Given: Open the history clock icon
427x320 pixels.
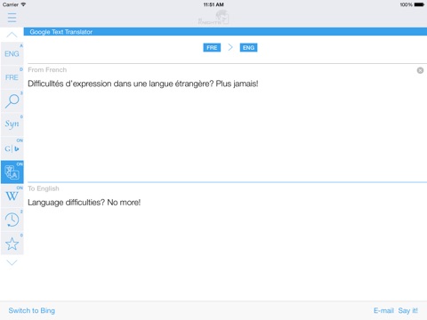Looking at the screenshot, I should (12, 220).
